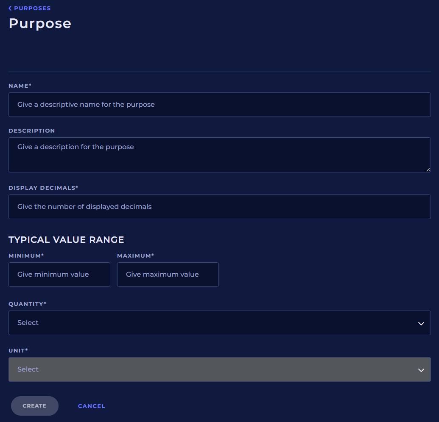Click the Unit dropdown chevron arrow
439x422 pixels.
pos(421,370)
